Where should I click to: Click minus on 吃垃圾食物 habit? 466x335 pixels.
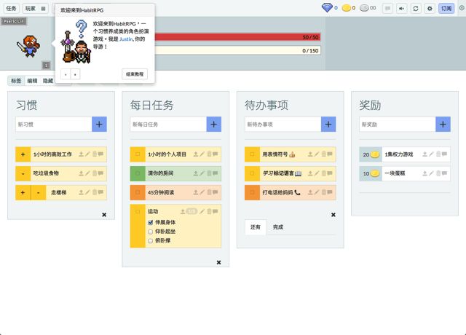23,173
